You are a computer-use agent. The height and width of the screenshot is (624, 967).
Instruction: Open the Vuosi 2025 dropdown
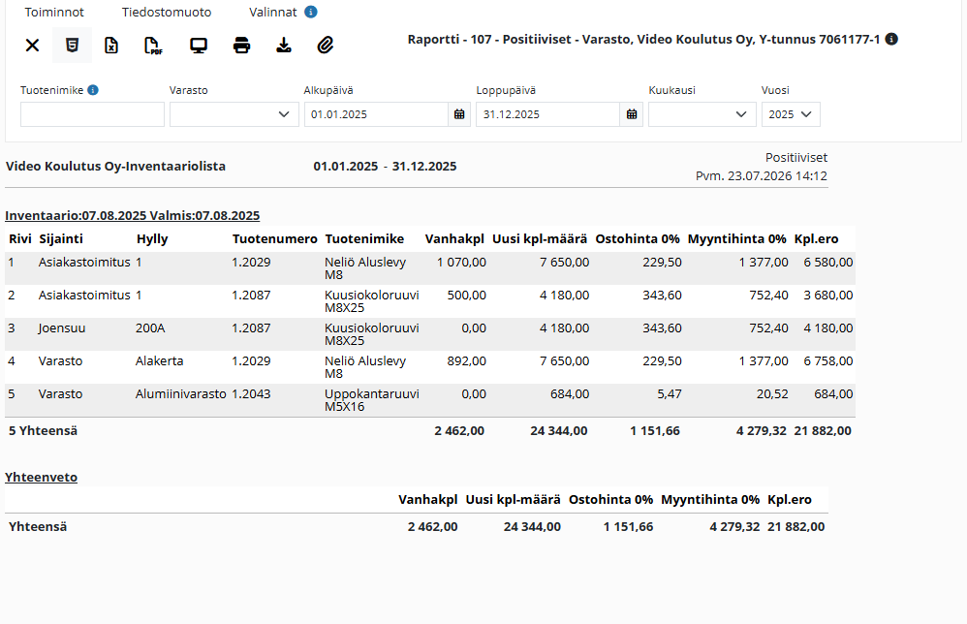tap(791, 114)
